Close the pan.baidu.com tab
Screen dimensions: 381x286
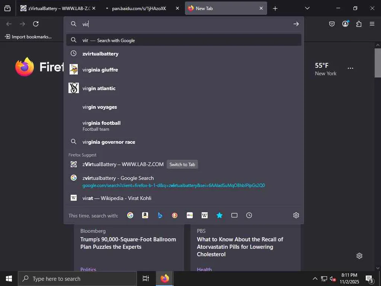(177, 8)
